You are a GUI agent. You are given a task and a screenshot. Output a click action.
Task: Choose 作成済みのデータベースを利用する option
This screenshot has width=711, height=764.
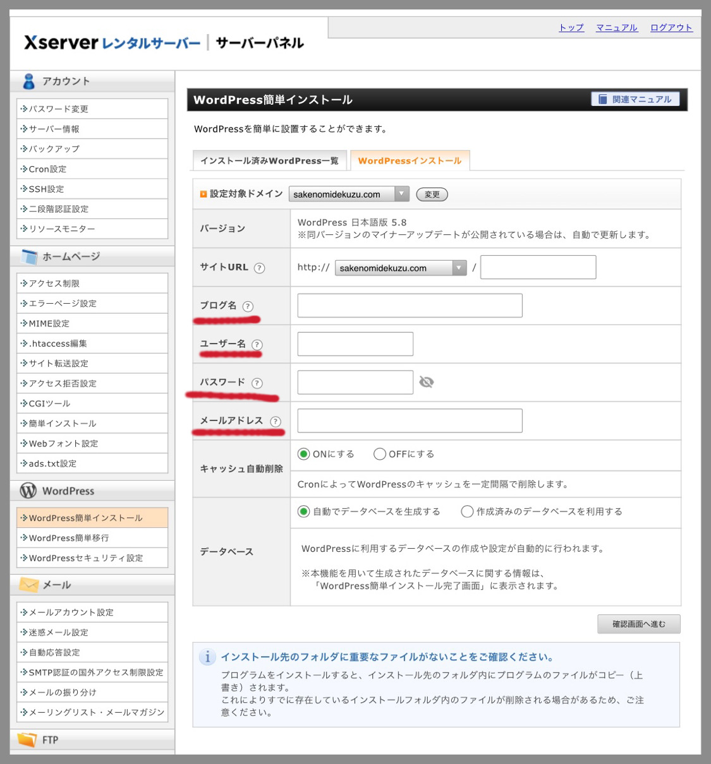(x=467, y=511)
